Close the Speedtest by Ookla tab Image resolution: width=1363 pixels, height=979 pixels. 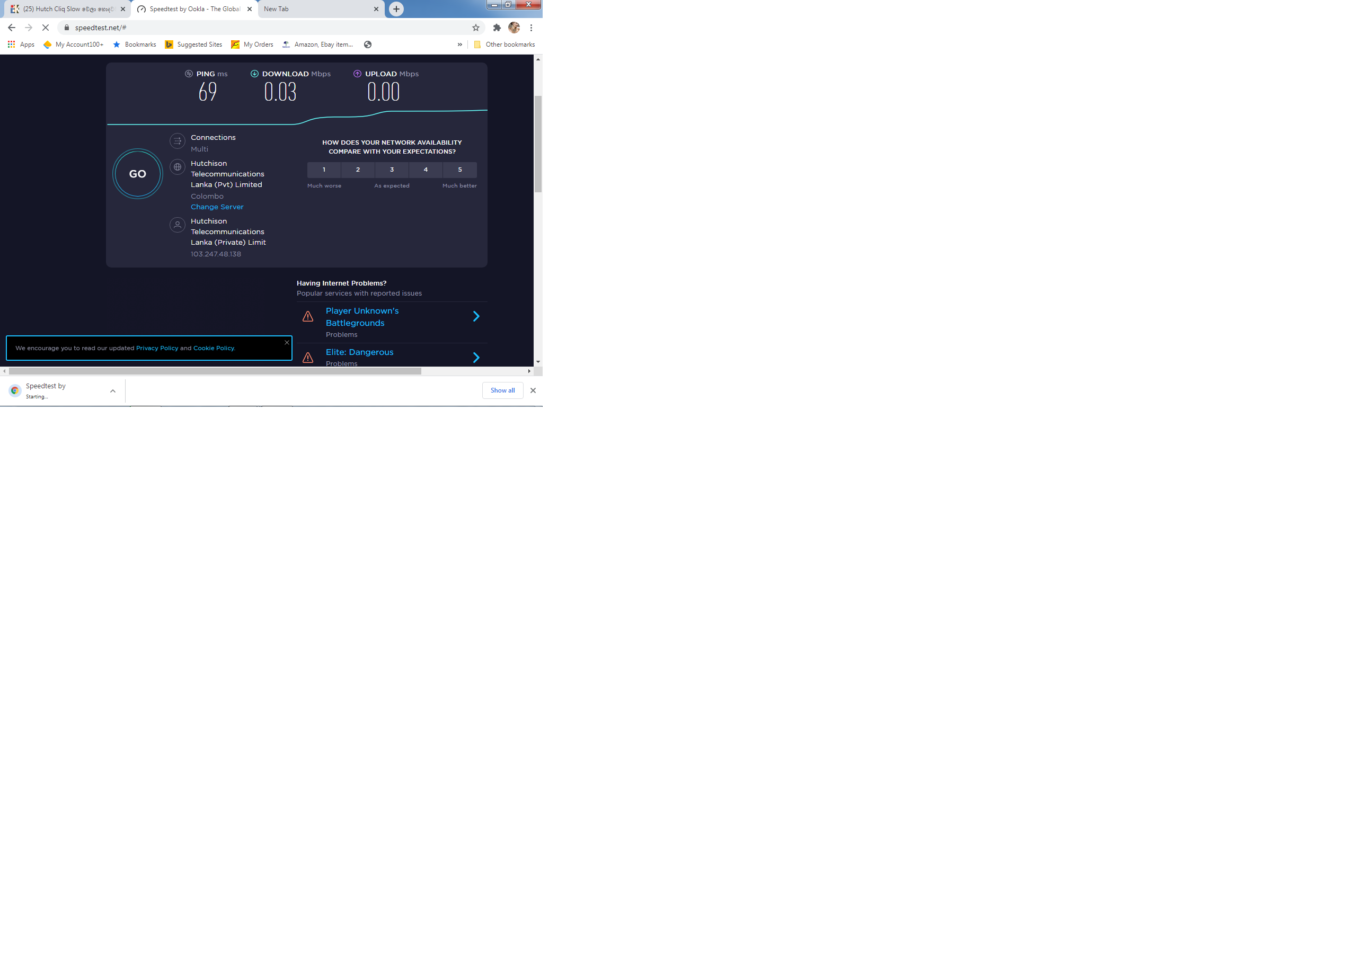[250, 9]
